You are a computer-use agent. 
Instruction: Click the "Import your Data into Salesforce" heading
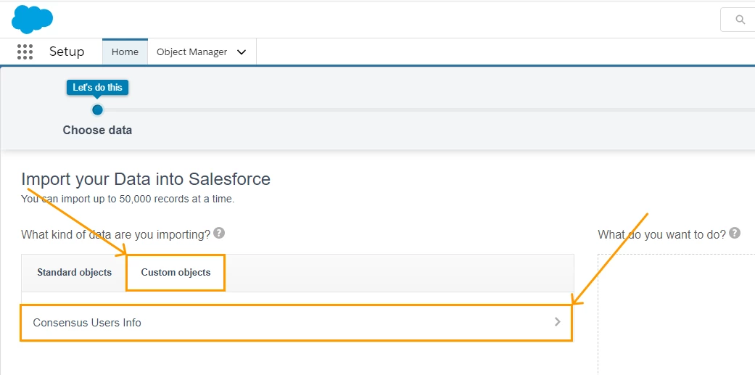tap(146, 179)
